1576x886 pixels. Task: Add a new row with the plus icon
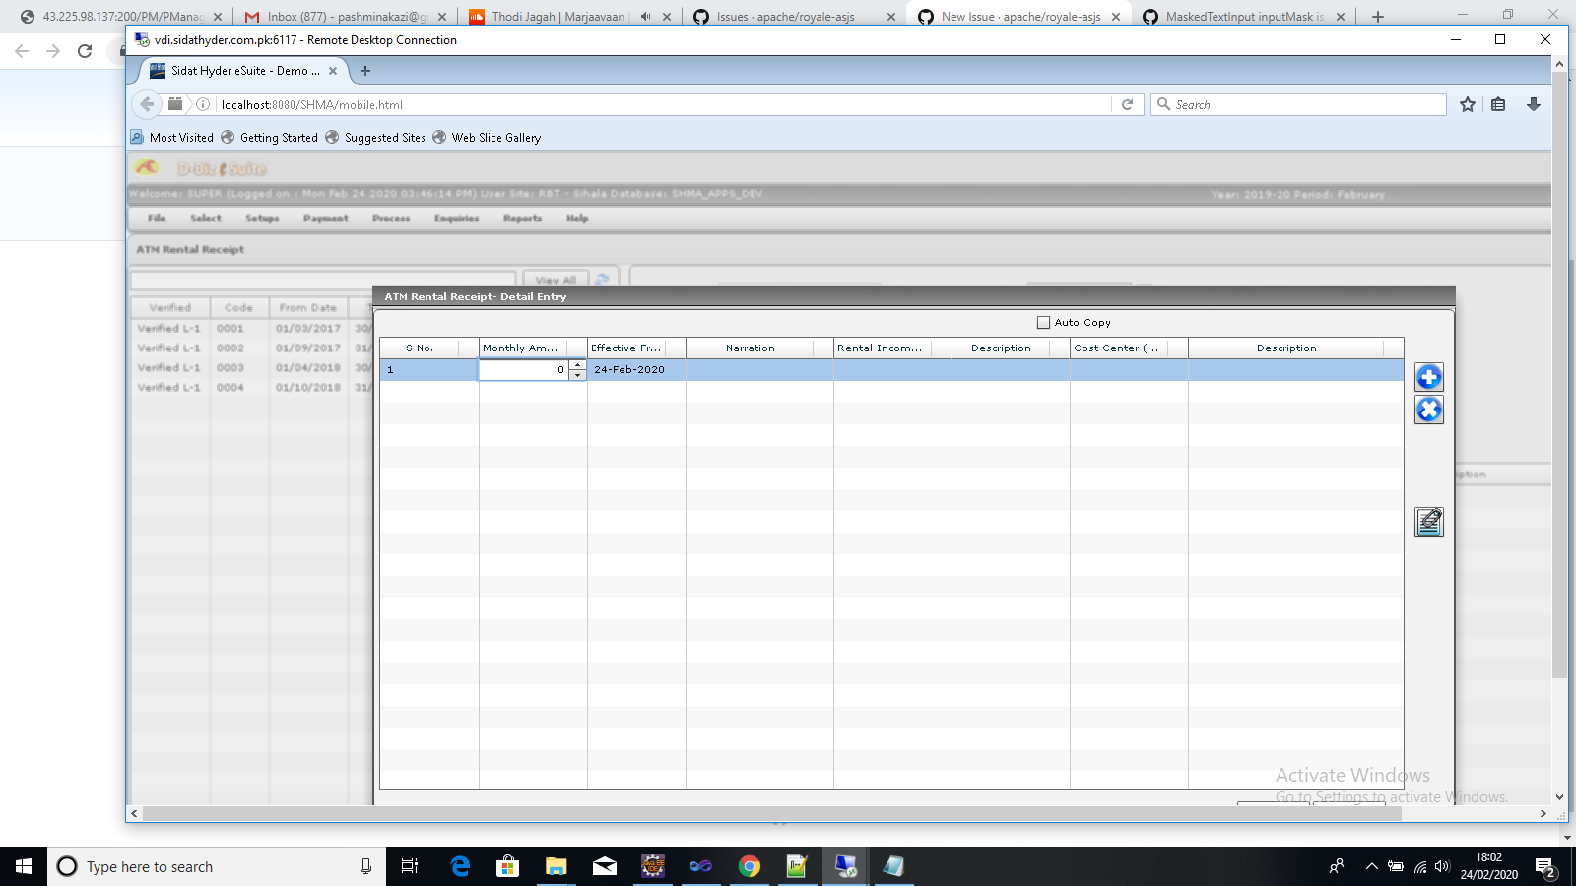pyautogui.click(x=1429, y=377)
